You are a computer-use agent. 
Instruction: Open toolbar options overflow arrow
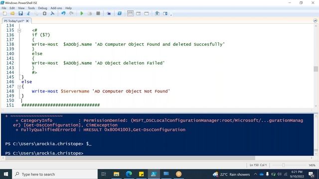point(171,14)
